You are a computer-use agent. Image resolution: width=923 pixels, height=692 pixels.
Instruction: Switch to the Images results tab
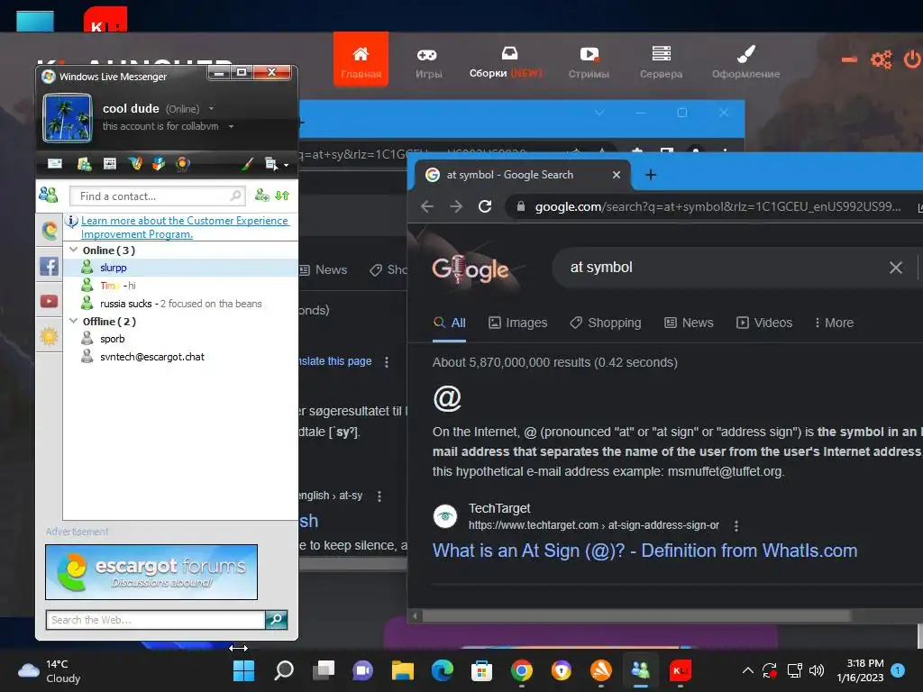pos(518,323)
